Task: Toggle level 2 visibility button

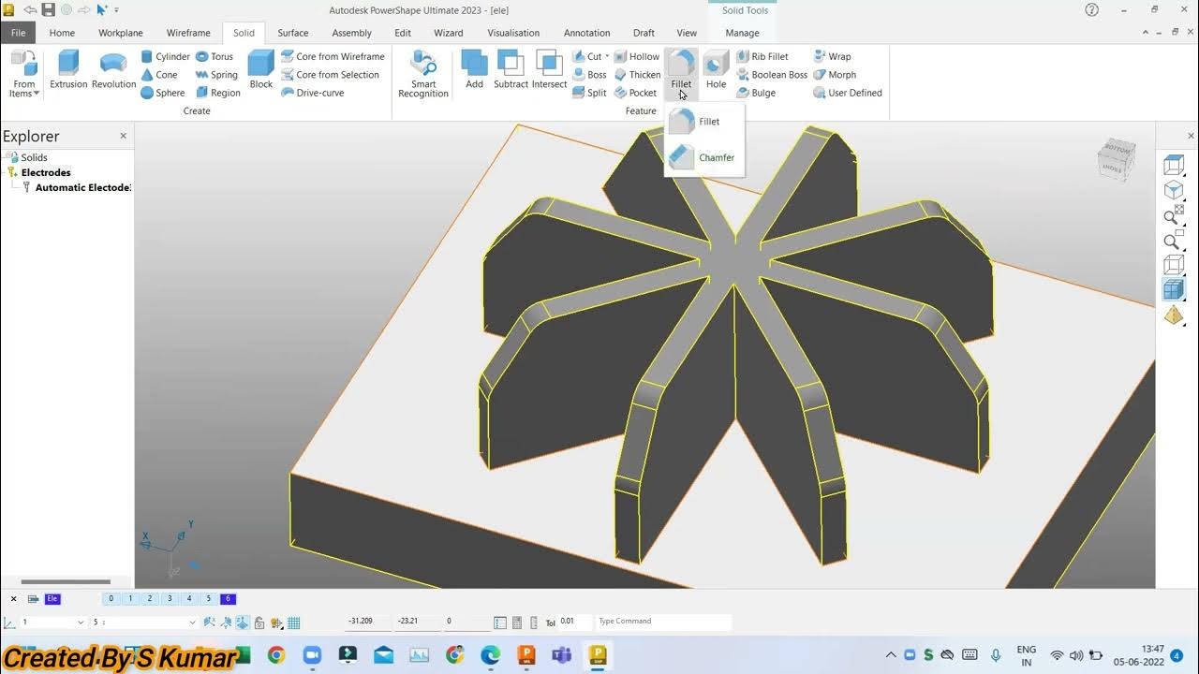Action: coord(150,599)
